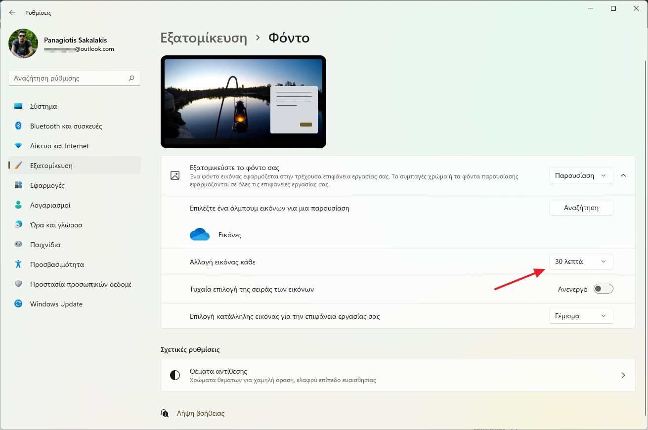This screenshot has width=648, height=430.
Task: Open Ώρα και γλώσσα settings
Action: coord(56,225)
